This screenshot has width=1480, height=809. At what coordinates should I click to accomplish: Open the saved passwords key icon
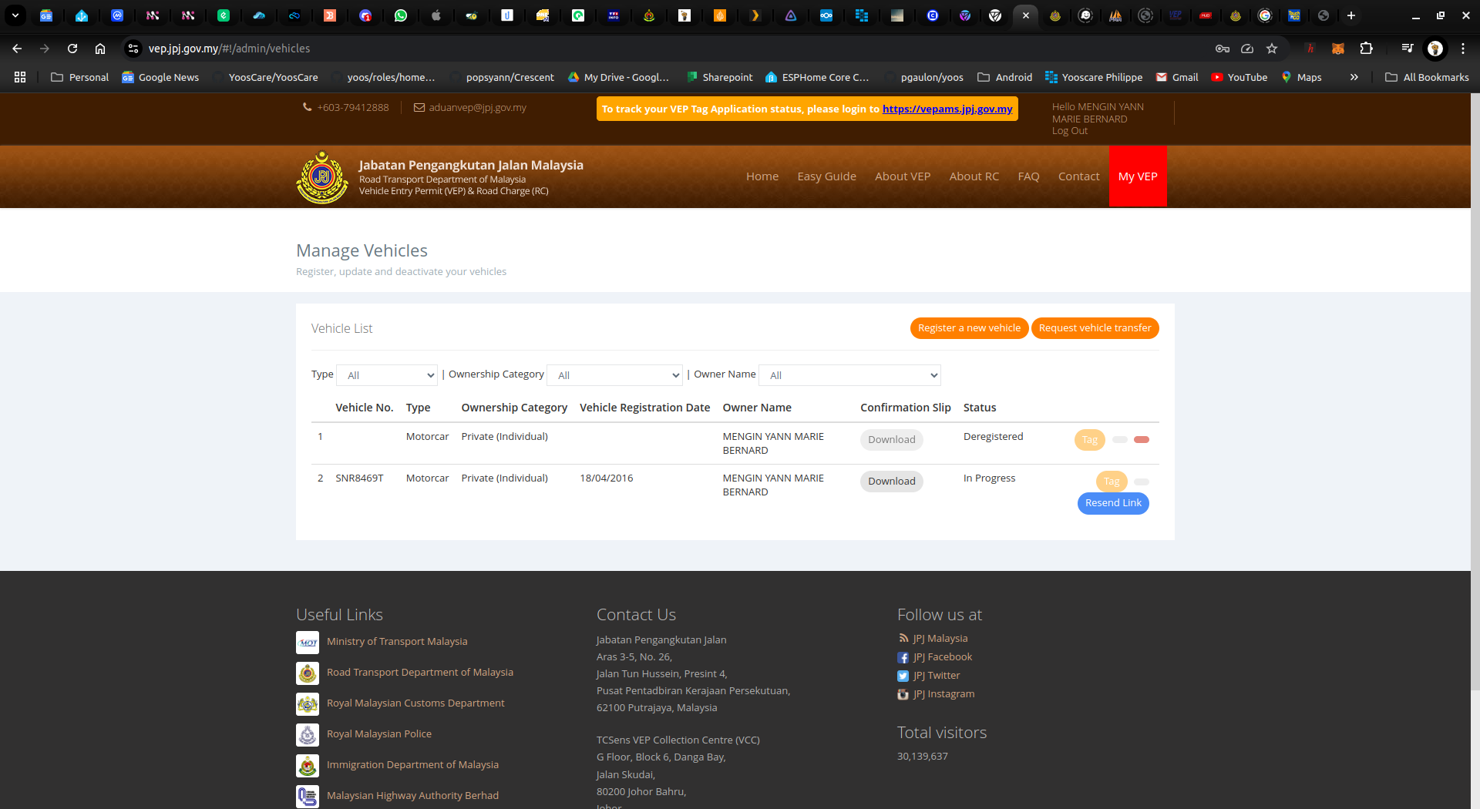coord(1222,49)
